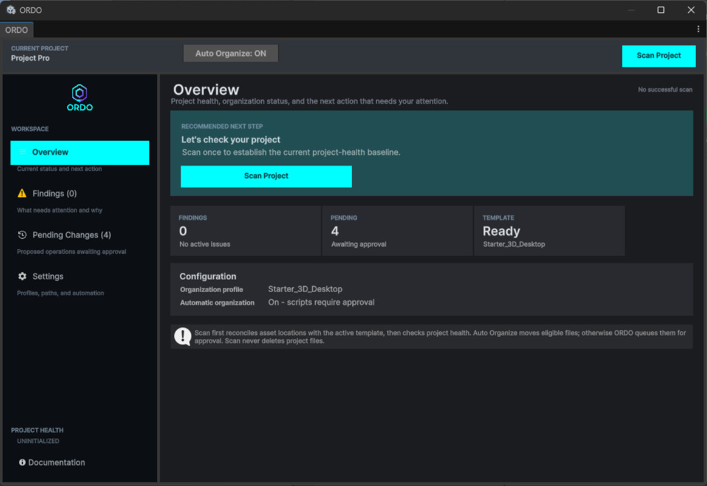
Task: Open the three-dot options menu
Action: (x=698, y=29)
